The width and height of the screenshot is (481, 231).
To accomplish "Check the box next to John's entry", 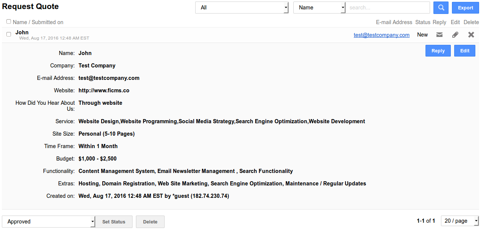I will click(9, 34).
